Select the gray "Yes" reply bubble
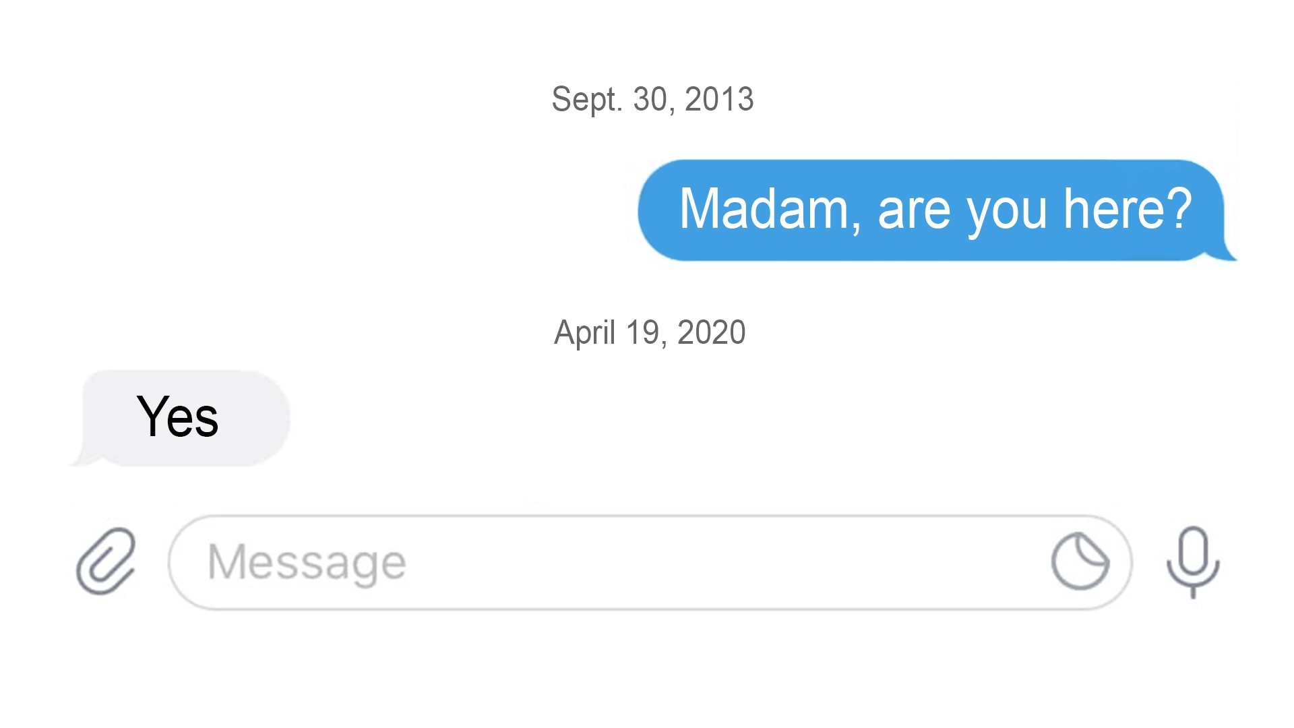Screen dimensions: 1294x728 181,418
